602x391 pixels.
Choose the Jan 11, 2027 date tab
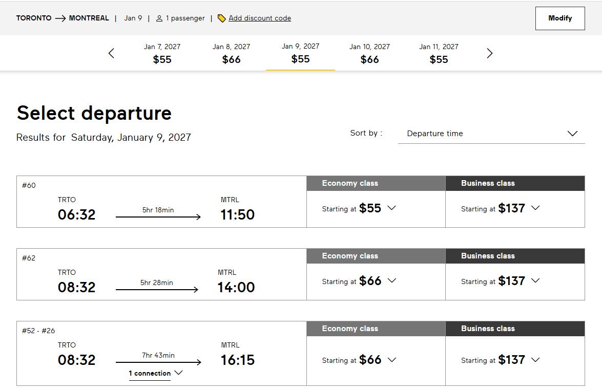[439, 53]
